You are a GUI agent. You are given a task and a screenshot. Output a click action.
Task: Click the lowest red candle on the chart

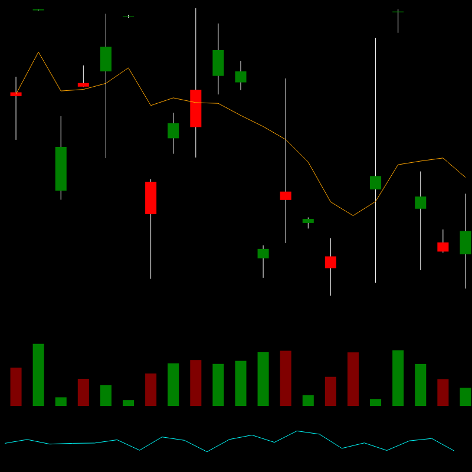pos(330,262)
